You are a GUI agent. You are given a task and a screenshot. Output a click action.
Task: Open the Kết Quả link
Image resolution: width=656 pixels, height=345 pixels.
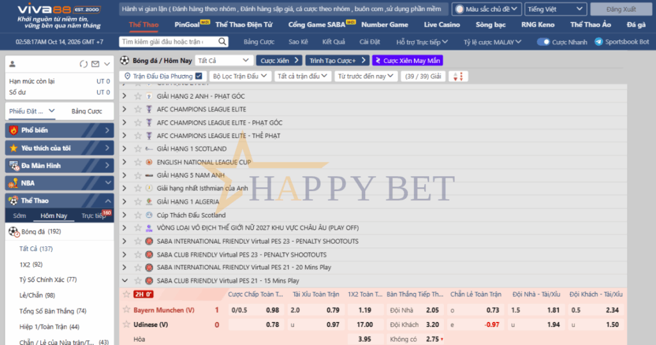tap(333, 42)
